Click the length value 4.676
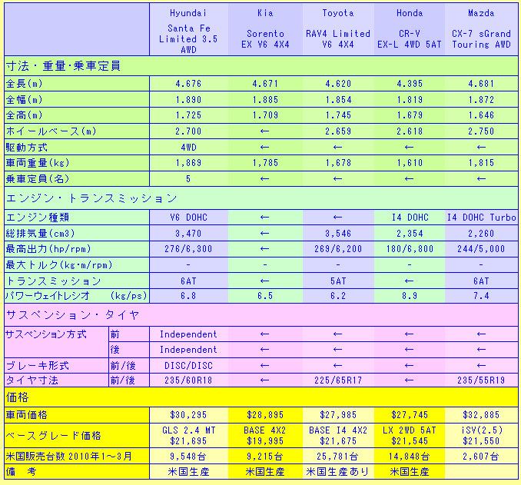Image resolution: width=521 pixels, height=485 pixels. 188,84
